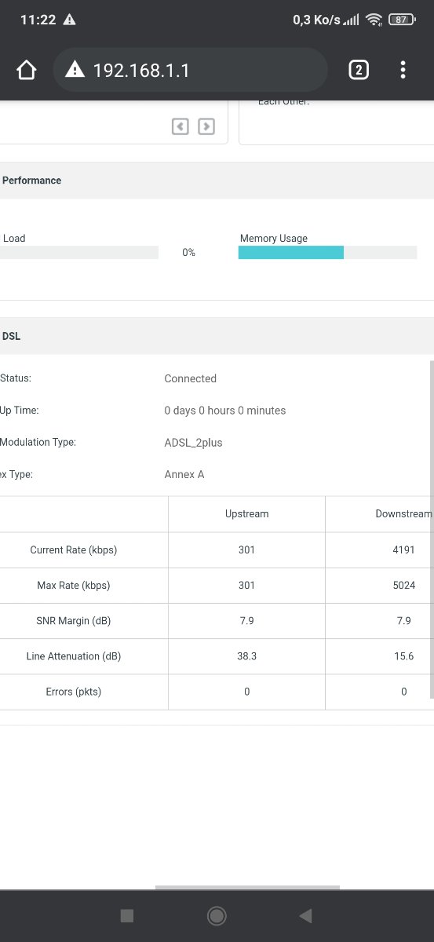Screen dimensions: 434x942
Task: Click the horizontal scrollbar at page bottom
Action: tap(247, 887)
